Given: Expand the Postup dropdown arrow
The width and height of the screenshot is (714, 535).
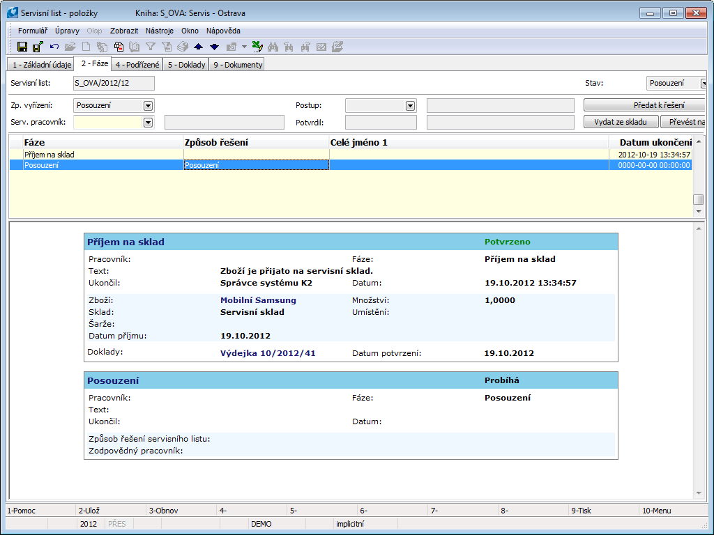Looking at the screenshot, I should [x=411, y=106].
